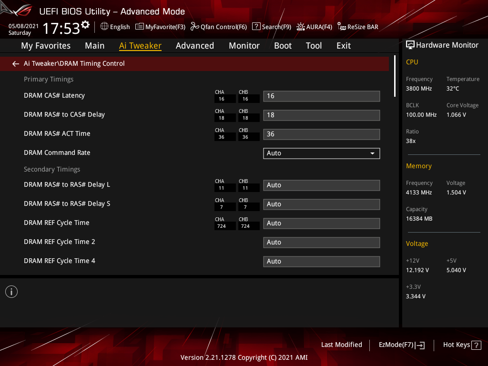
Task: Click the Search(F9) question mark icon
Action: (x=256, y=27)
